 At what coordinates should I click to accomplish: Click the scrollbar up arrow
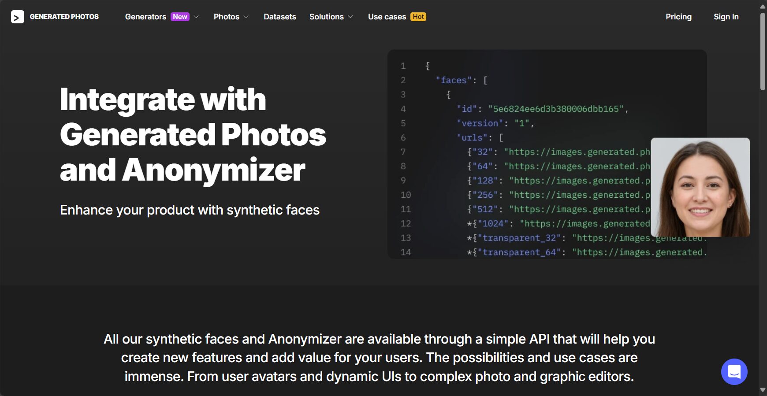[763, 6]
